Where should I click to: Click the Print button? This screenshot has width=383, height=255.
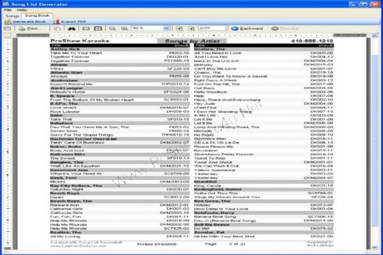[30, 29]
